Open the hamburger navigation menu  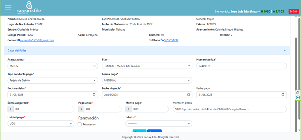8,7
